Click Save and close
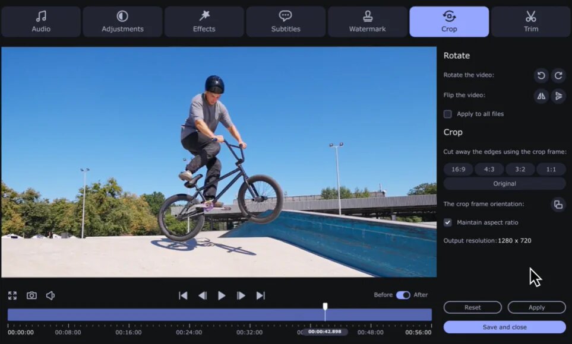 [504, 327]
